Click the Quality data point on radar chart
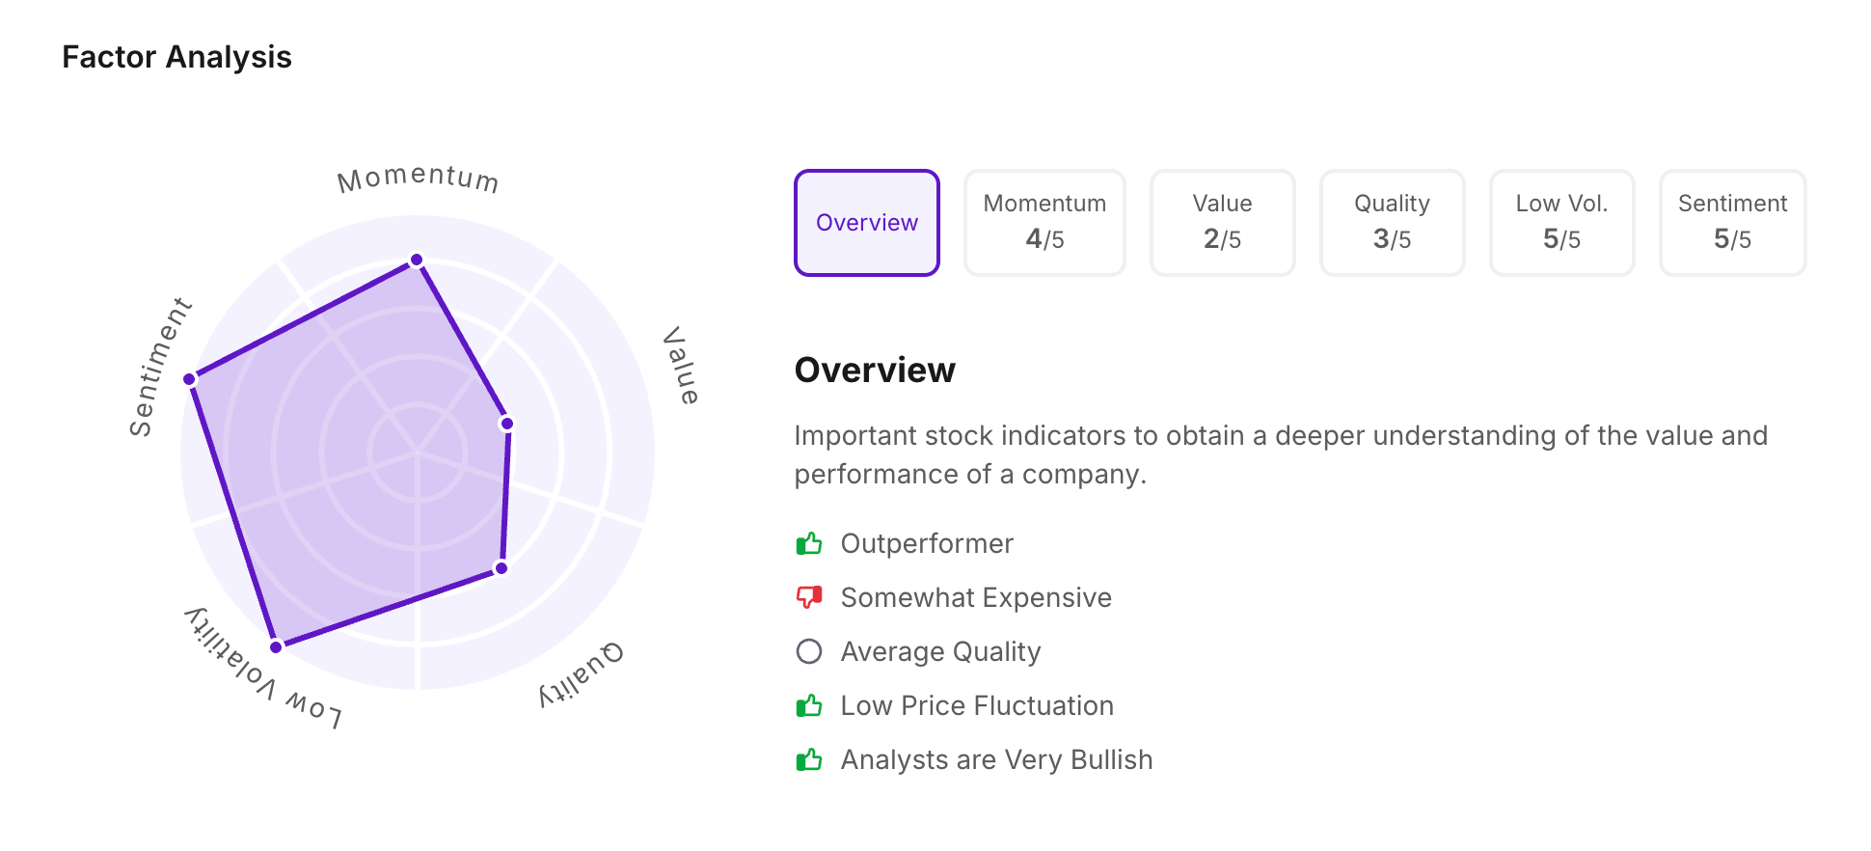1871x851 pixels. tap(502, 568)
